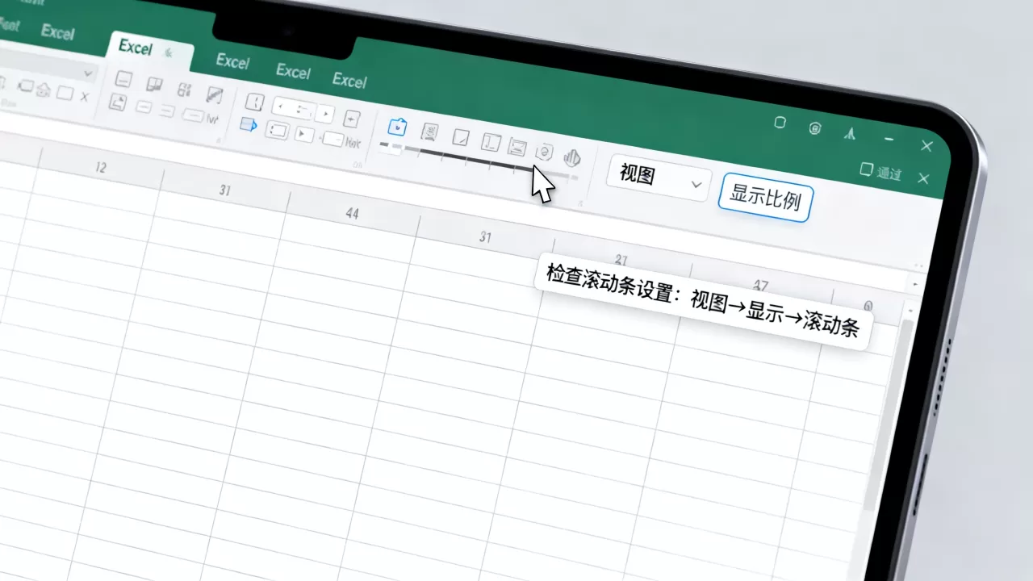
Task: Open the rightmost green Excel tab
Action: (349, 80)
